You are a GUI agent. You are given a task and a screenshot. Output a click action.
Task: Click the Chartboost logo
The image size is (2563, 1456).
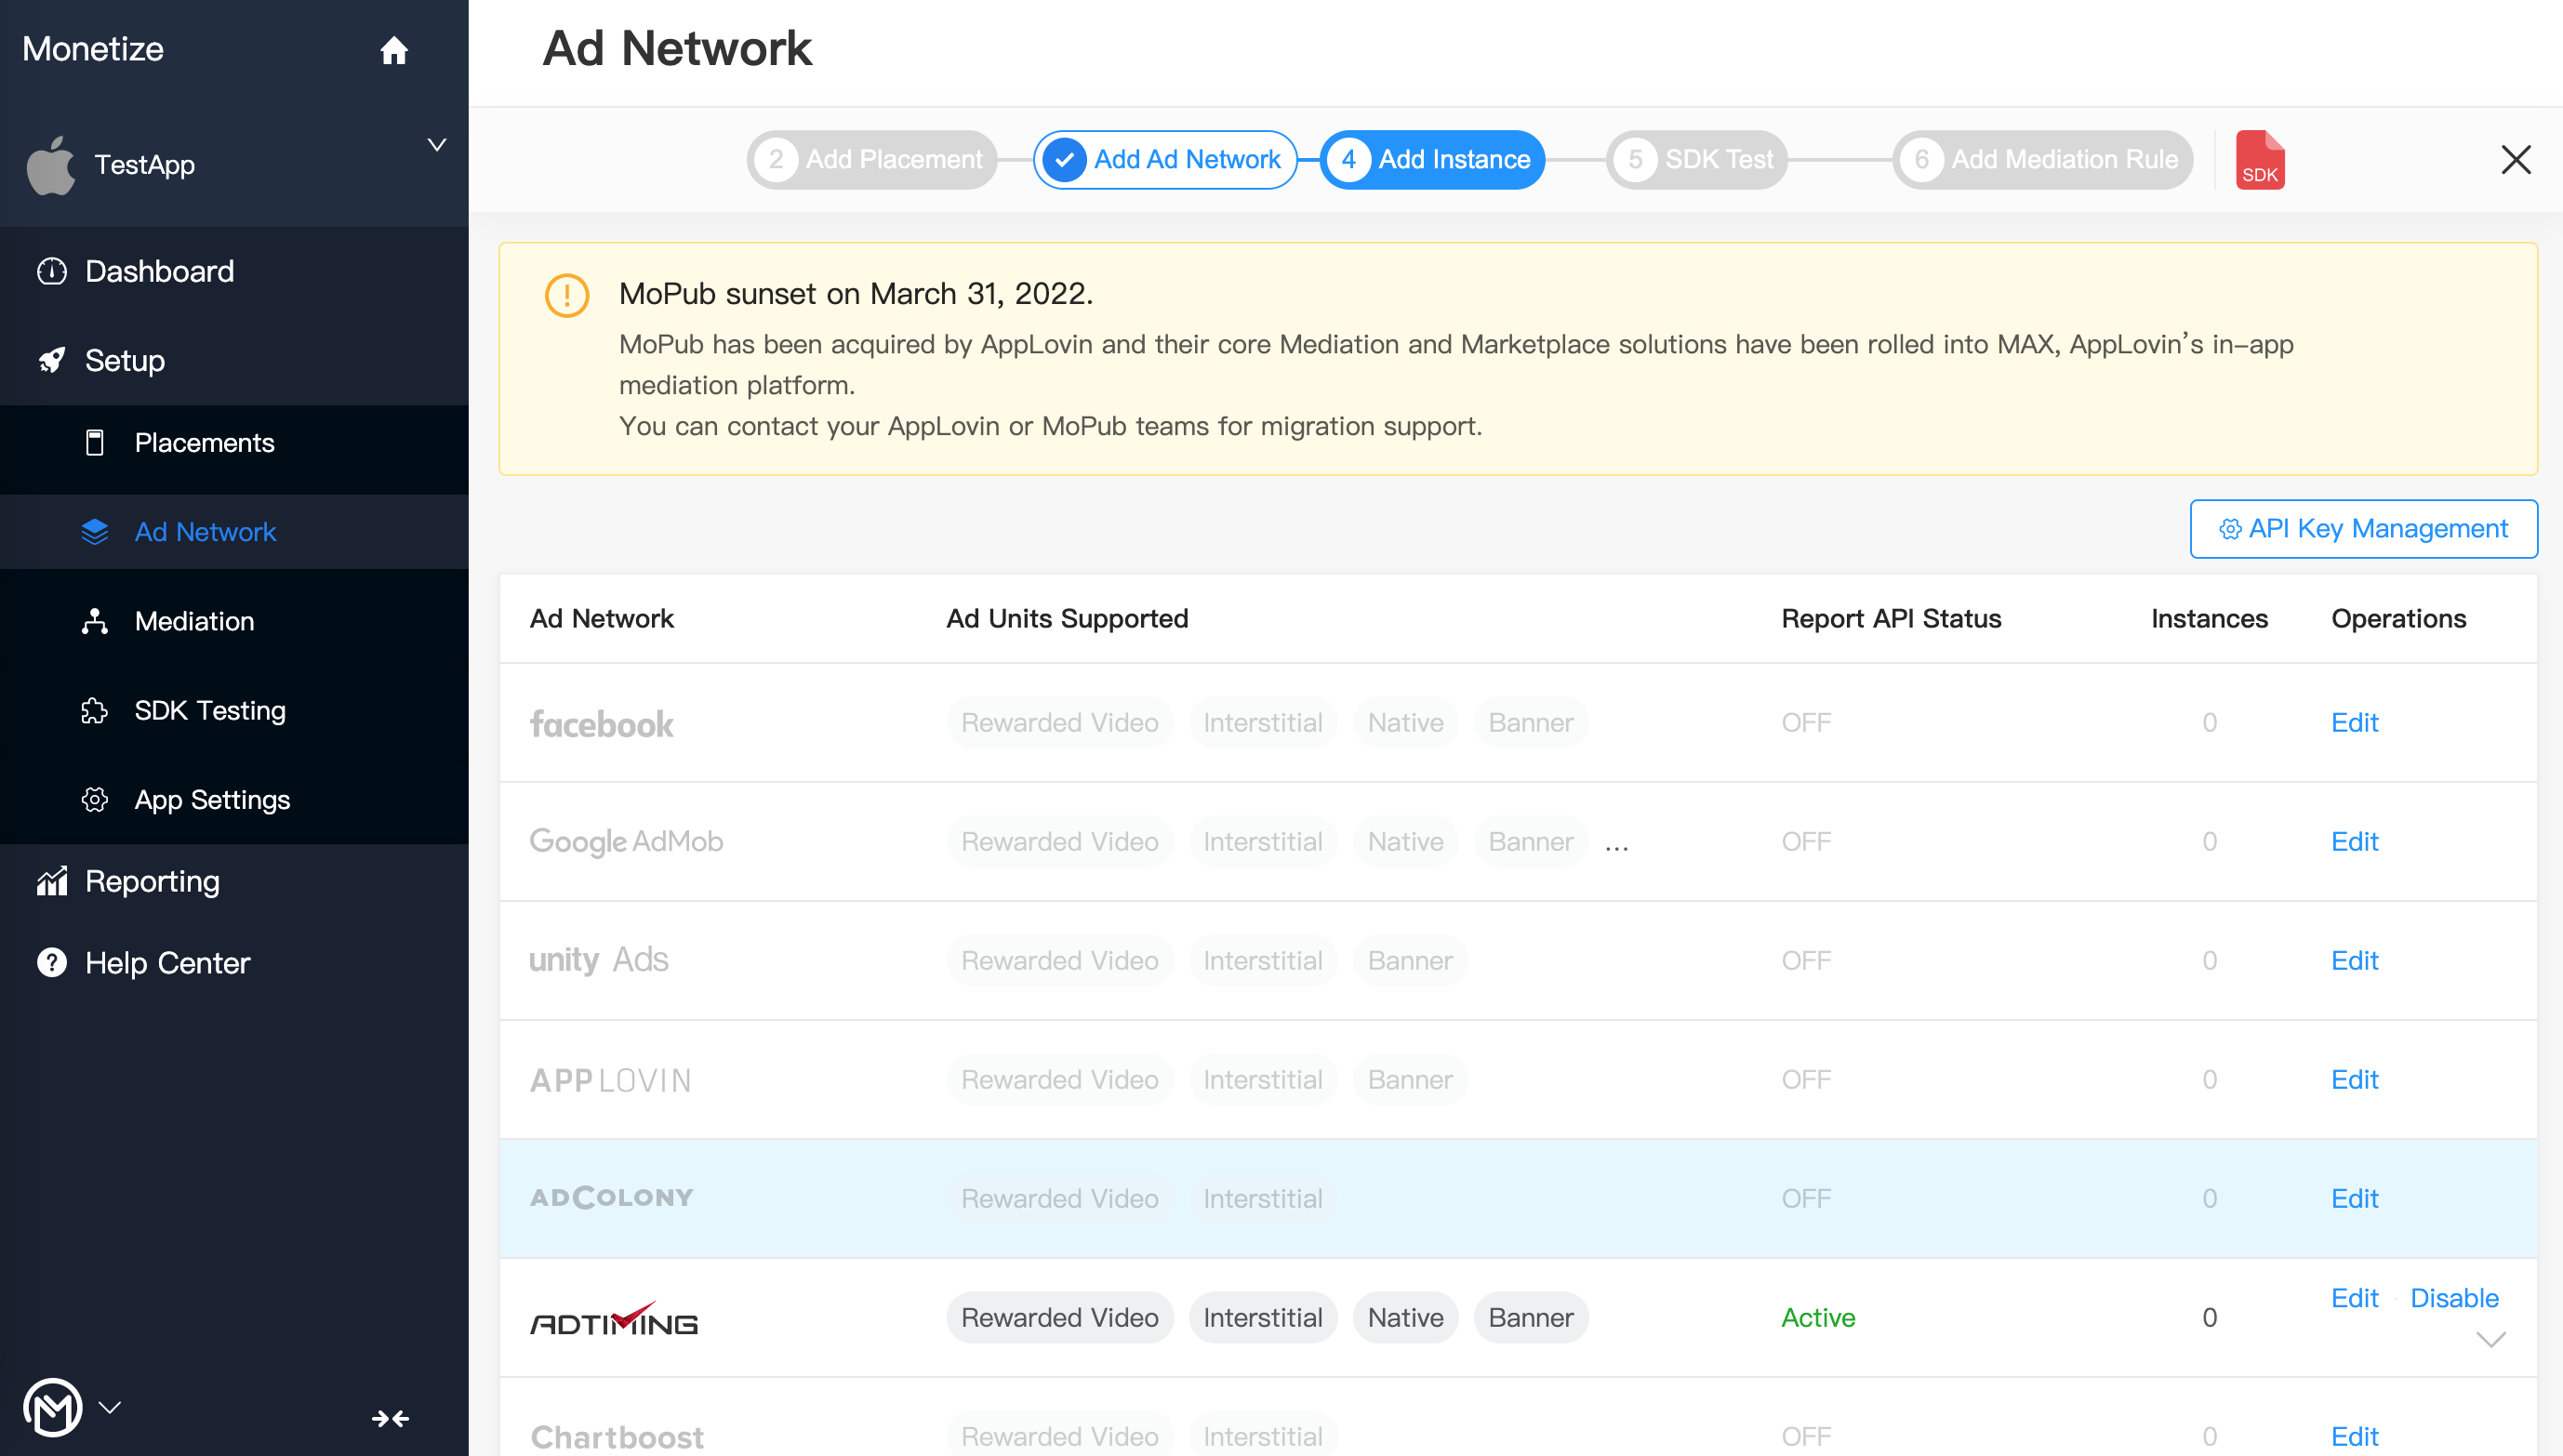(617, 1437)
